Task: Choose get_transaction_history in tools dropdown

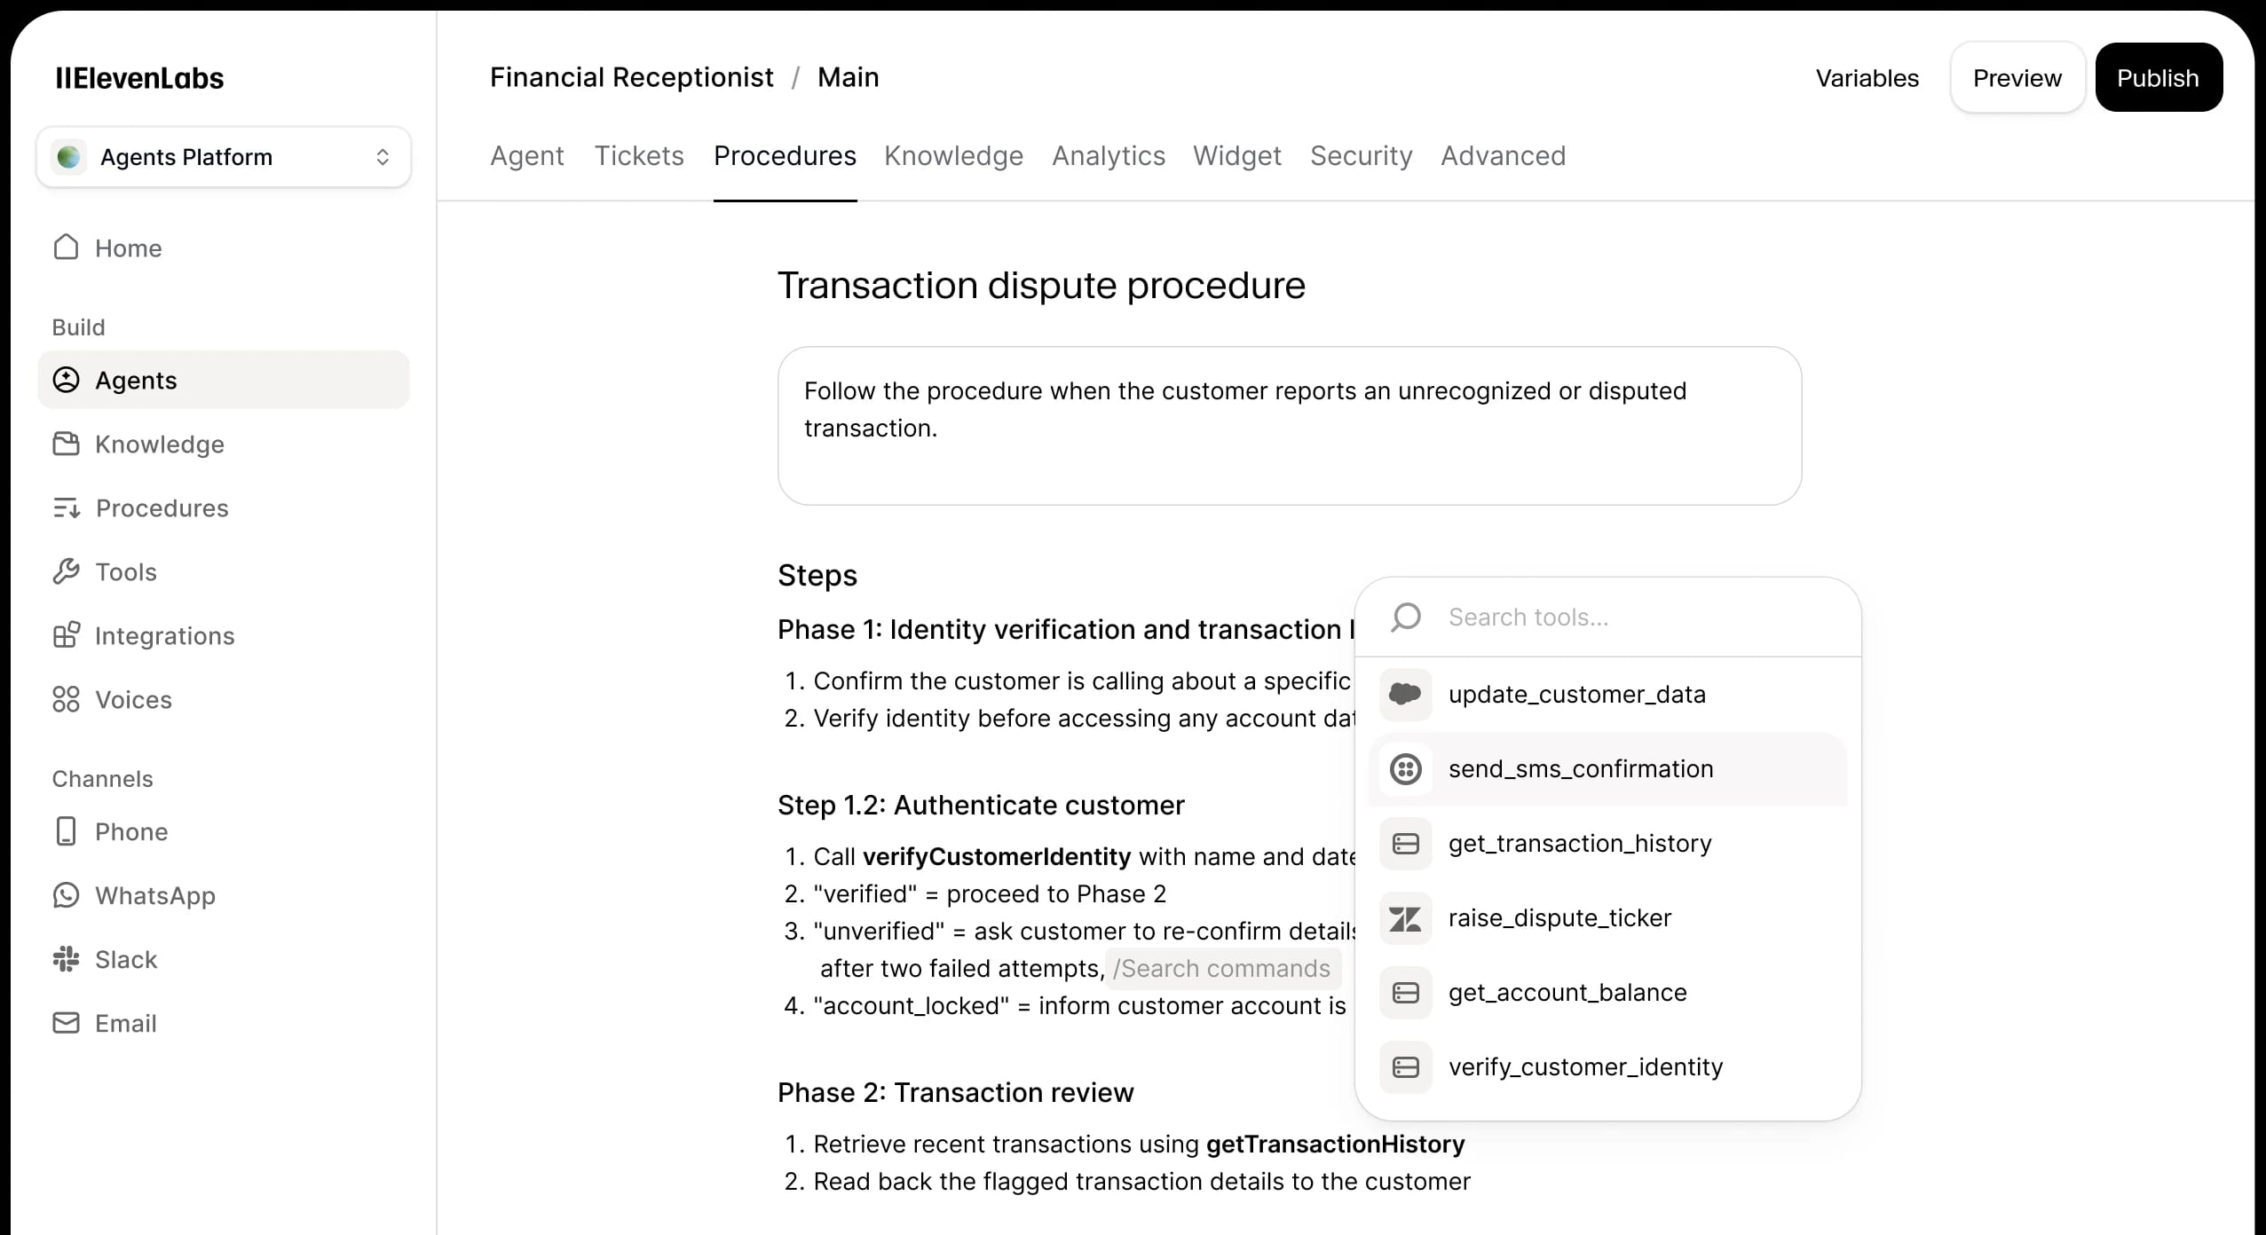Action: point(1580,844)
